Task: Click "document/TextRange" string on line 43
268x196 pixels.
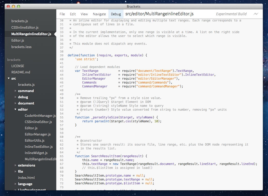Action: pyautogui.click(x=154, y=71)
